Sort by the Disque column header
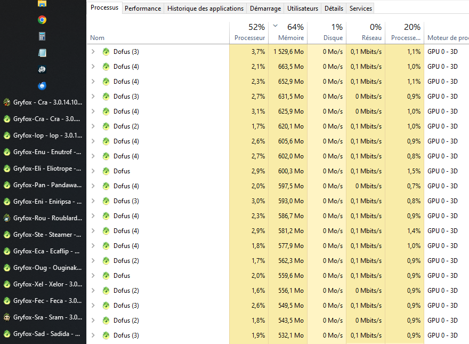Image resolution: width=469 pixels, height=344 pixels. pyautogui.click(x=327, y=33)
